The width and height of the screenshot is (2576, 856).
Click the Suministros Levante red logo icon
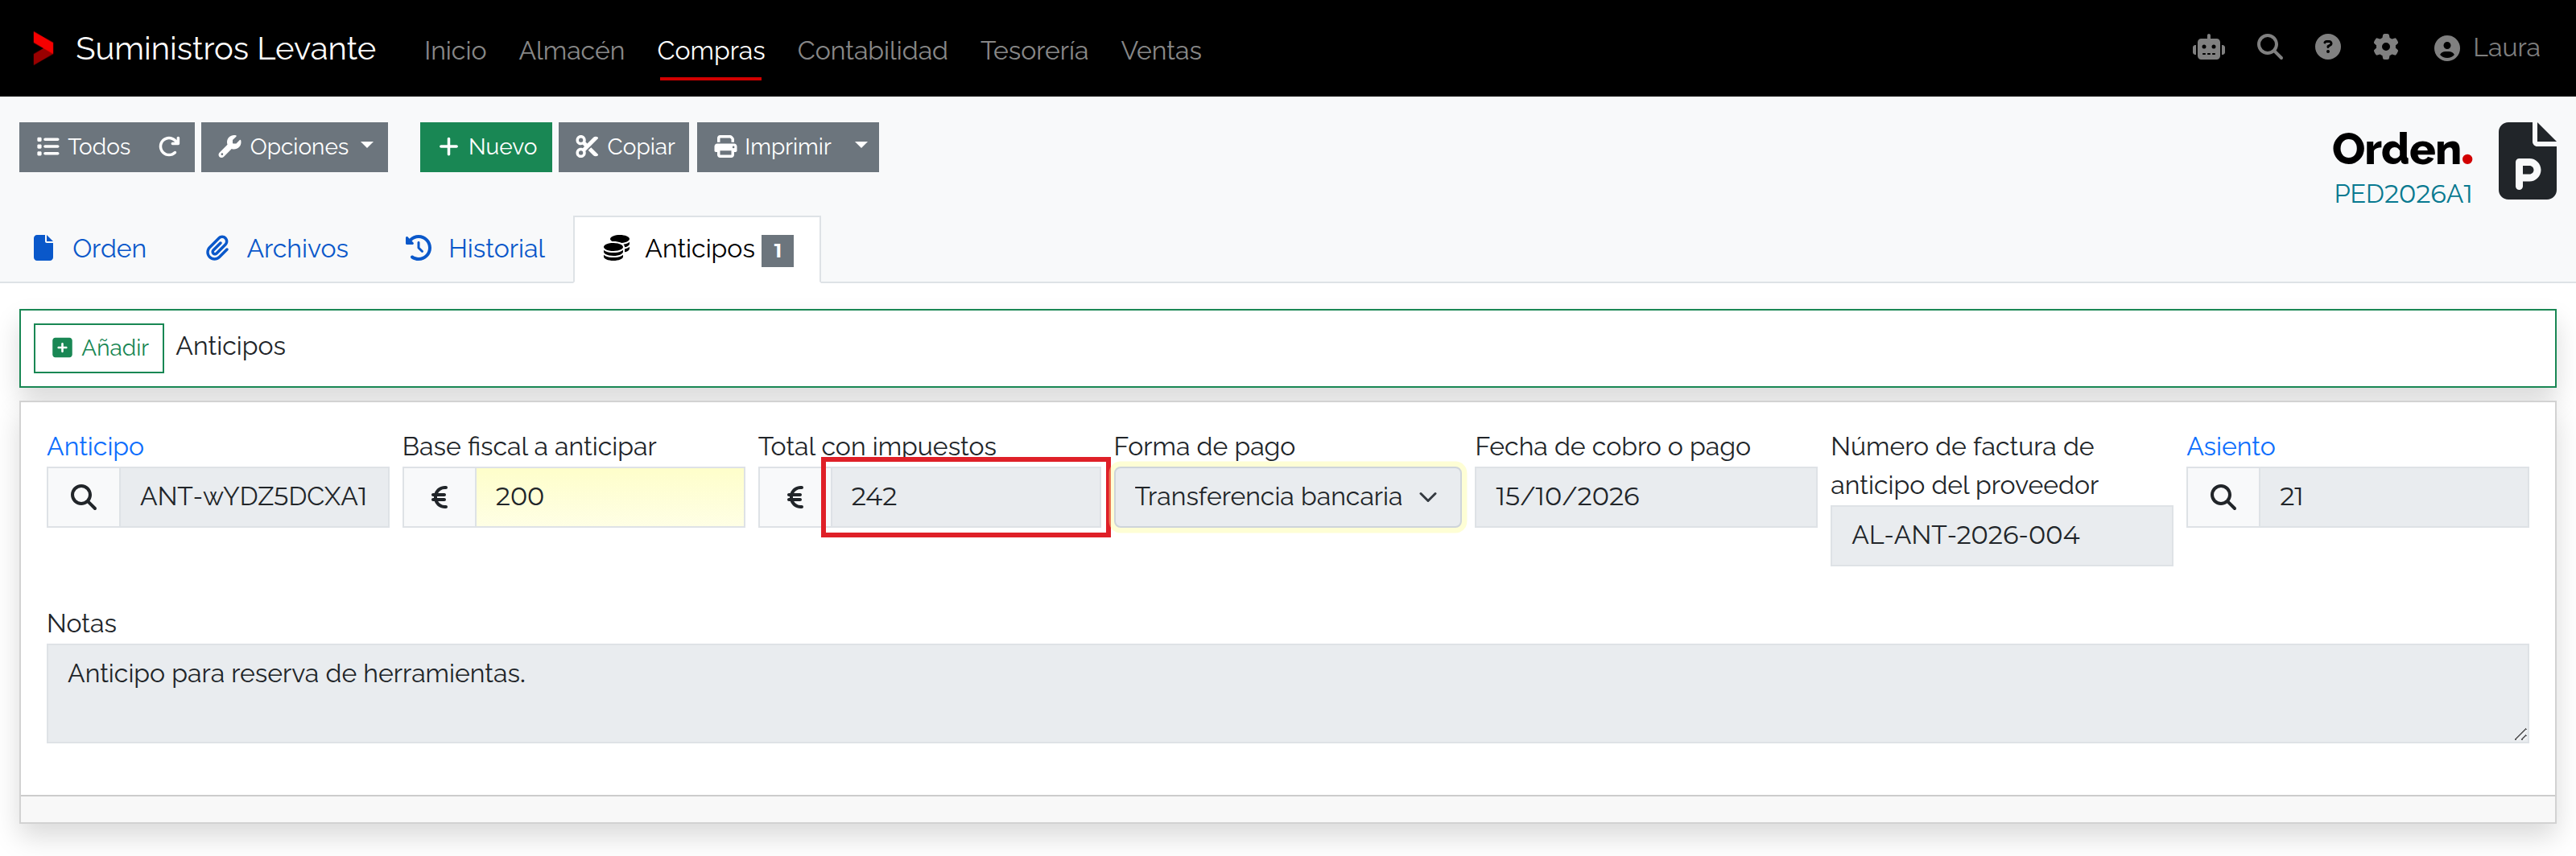(43, 48)
